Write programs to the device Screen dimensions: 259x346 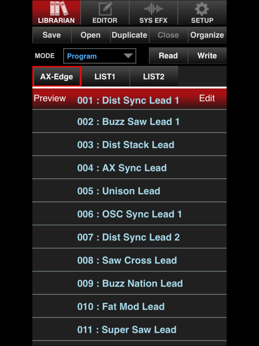click(x=207, y=55)
